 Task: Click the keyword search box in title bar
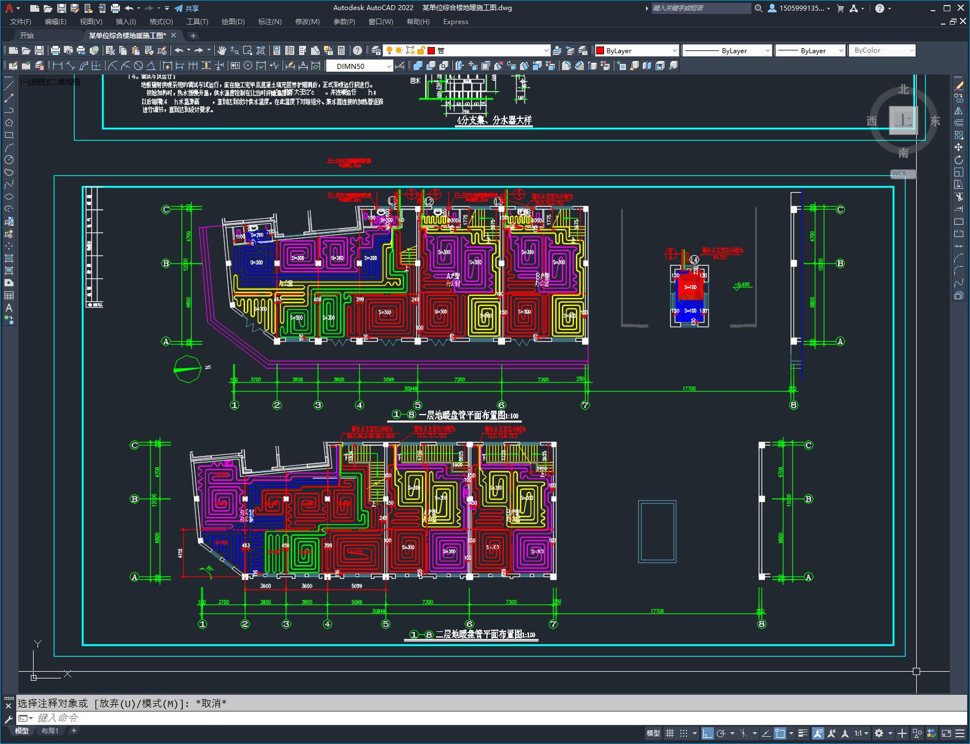pyautogui.click(x=700, y=8)
